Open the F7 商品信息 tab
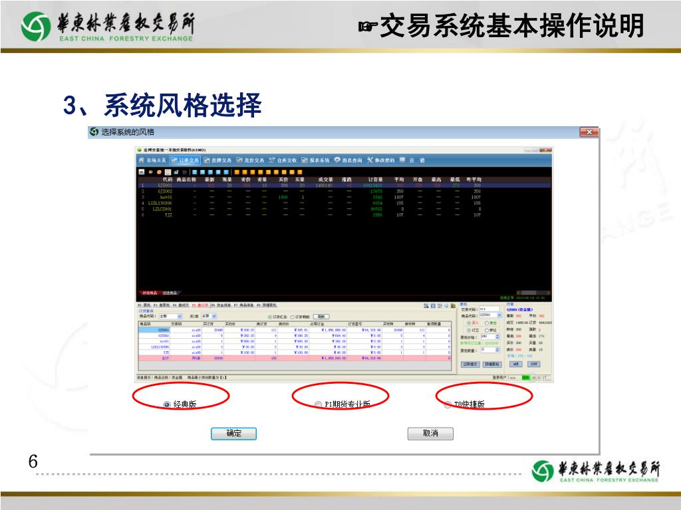The width and height of the screenshot is (681, 510). click(245, 305)
